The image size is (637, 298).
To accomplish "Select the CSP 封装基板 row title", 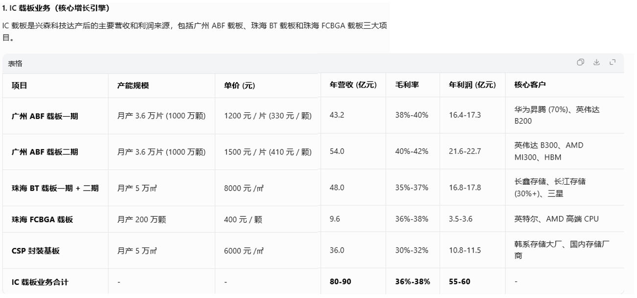I will pos(36,251).
